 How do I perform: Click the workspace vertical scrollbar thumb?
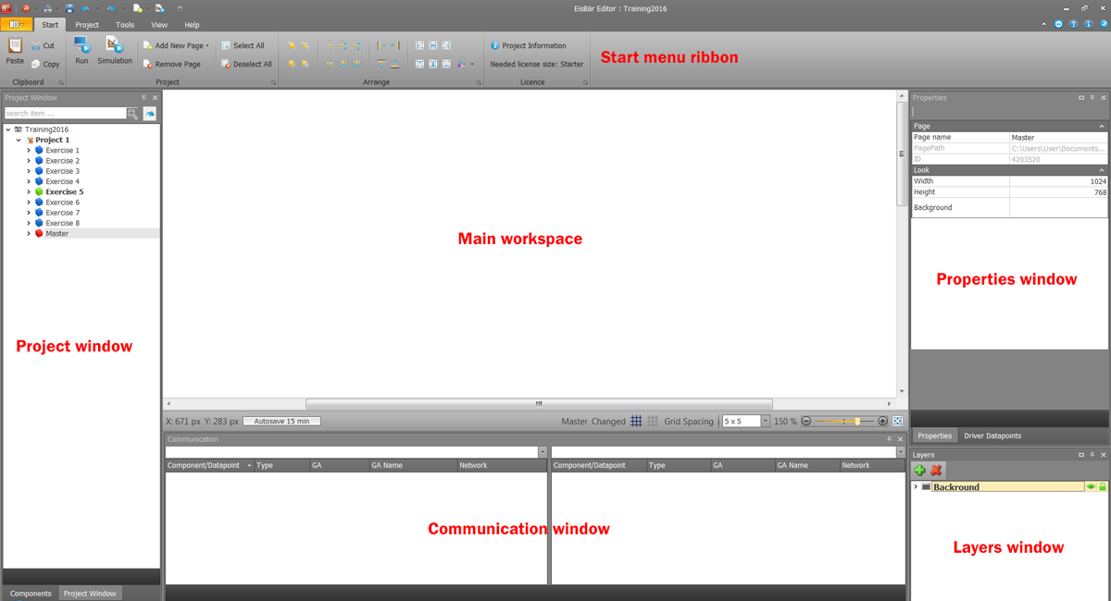click(901, 153)
